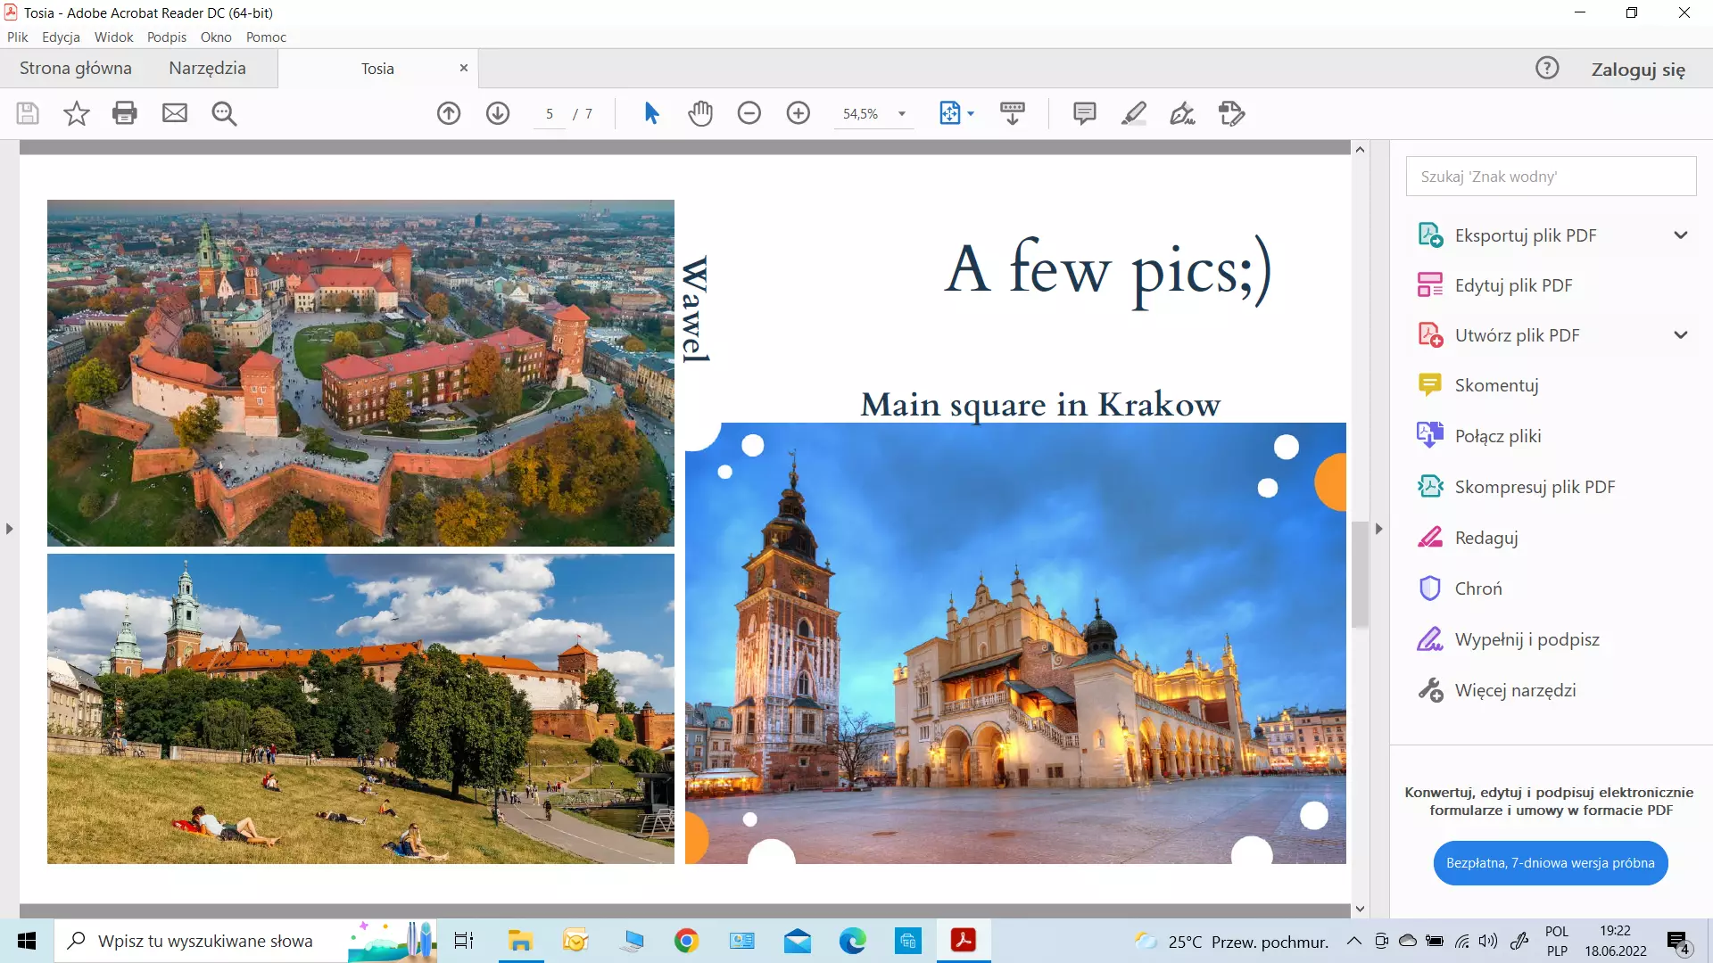Viewport: 1713px width, 963px height.
Task: Click the vertical scrollbar thumb
Action: [x=1360, y=575]
